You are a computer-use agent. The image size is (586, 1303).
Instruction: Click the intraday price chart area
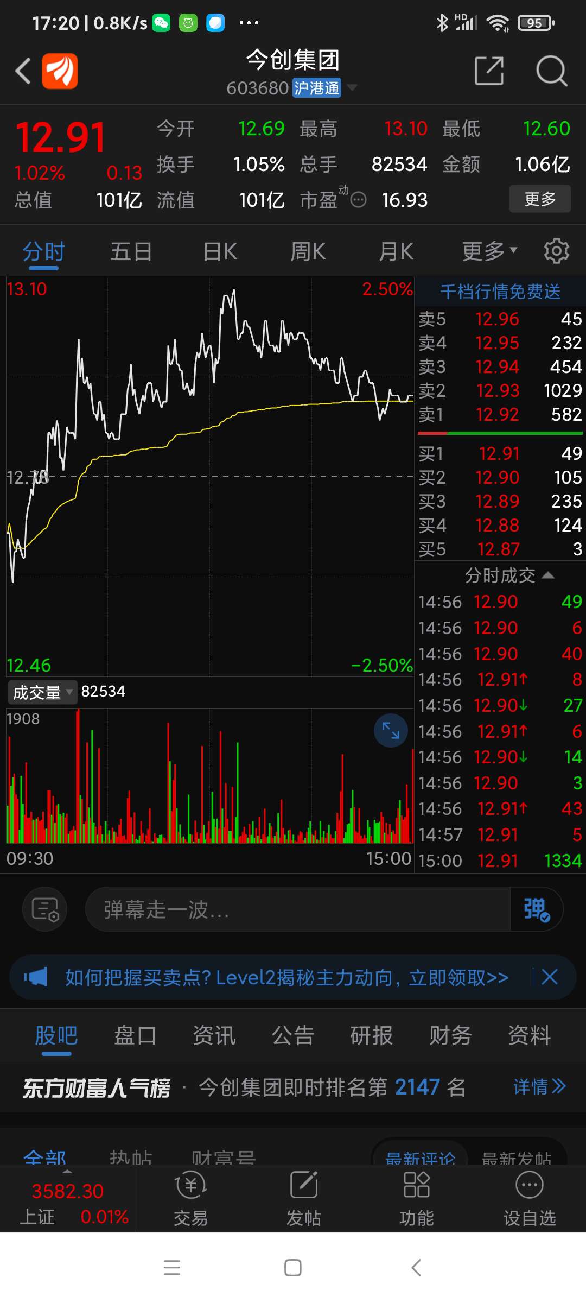point(210,477)
